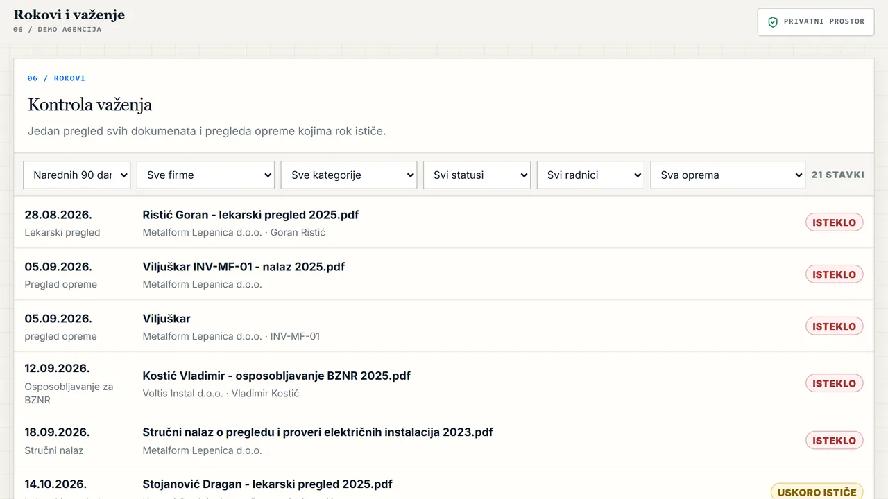Open the Sve kategorije dropdown

pyautogui.click(x=349, y=175)
